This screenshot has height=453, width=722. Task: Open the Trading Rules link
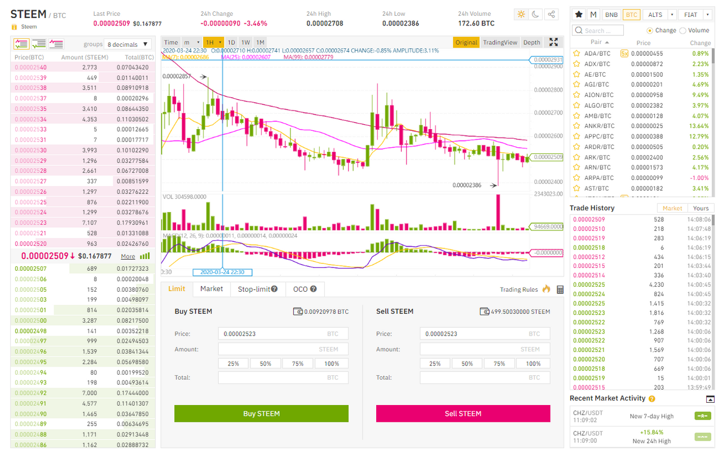519,289
